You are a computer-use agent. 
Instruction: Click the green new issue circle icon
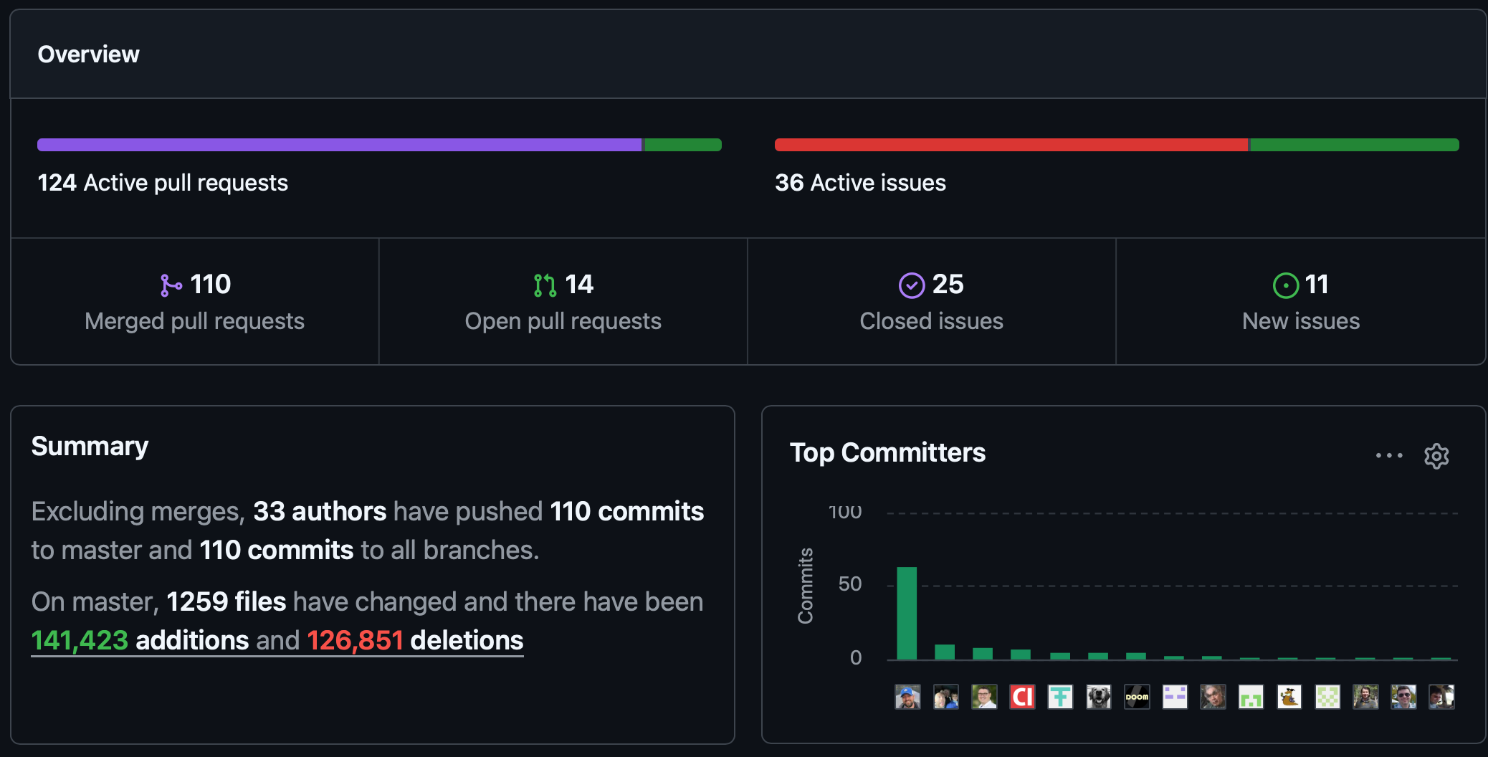point(1285,285)
